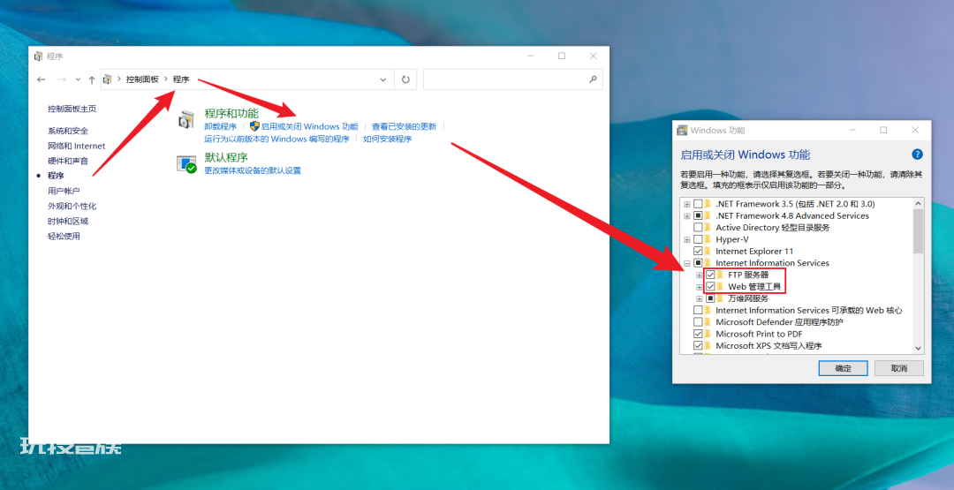The image size is (954, 490).
Task: Open 硬件和声音 category
Action: [x=68, y=161]
